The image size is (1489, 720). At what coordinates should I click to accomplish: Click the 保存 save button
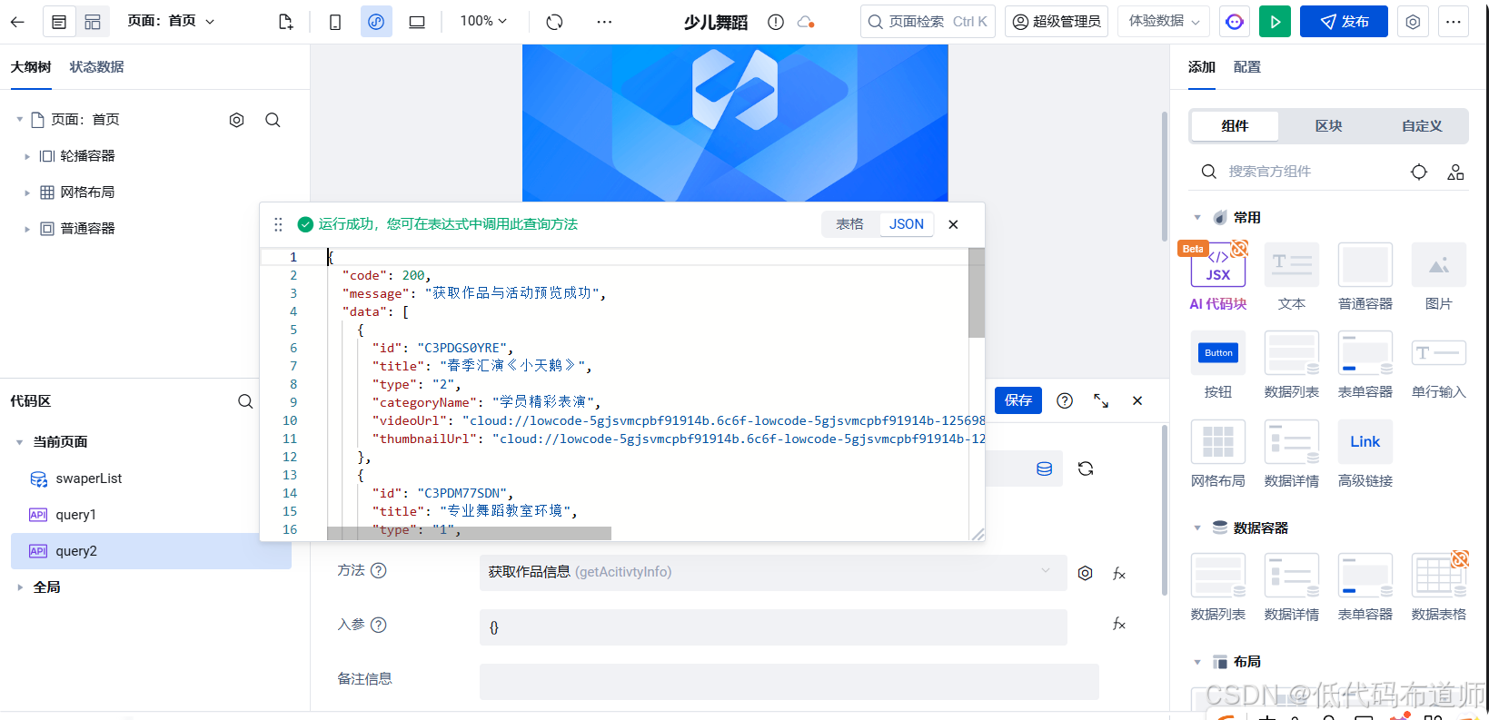1018,400
